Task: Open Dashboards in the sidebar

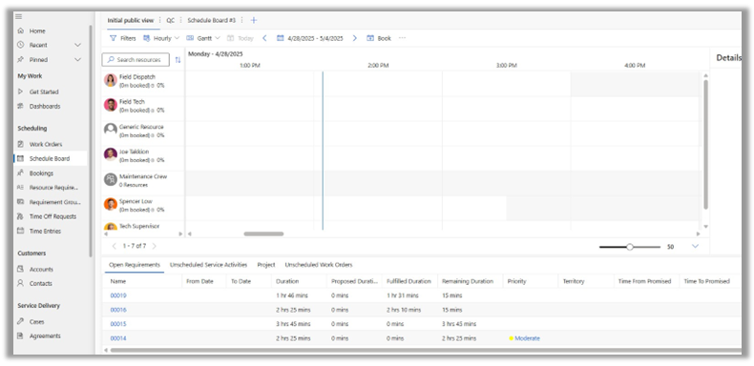Action: click(45, 106)
